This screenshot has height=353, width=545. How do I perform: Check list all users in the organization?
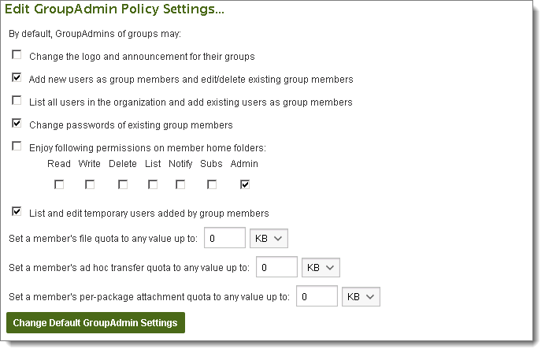17,101
